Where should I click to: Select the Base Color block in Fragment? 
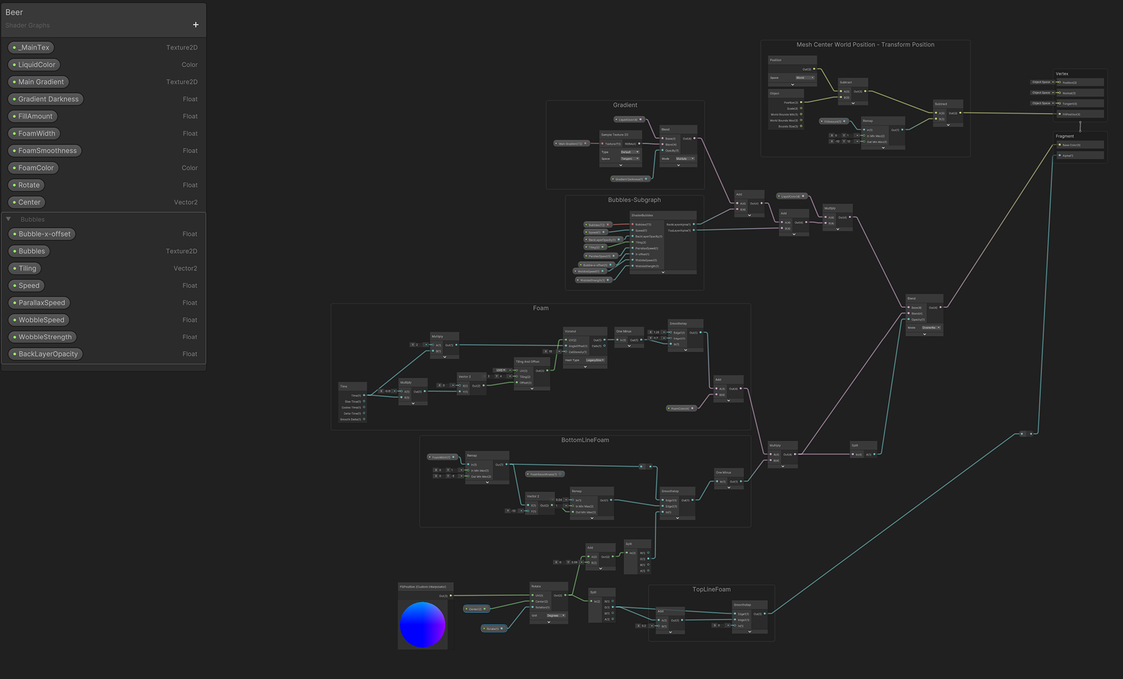coord(1079,145)
